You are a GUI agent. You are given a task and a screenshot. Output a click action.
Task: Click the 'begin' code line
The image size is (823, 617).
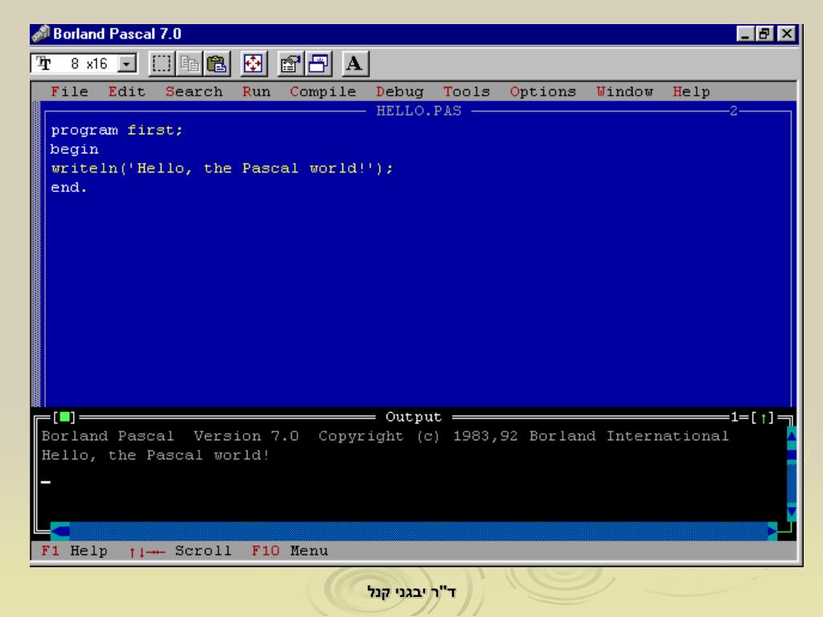click(75, 149)
